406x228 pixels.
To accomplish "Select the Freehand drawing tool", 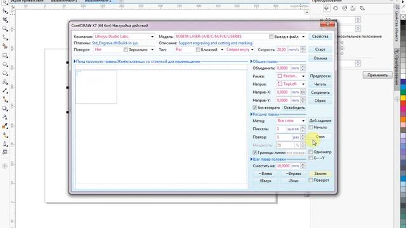I will tap(4, 37).
